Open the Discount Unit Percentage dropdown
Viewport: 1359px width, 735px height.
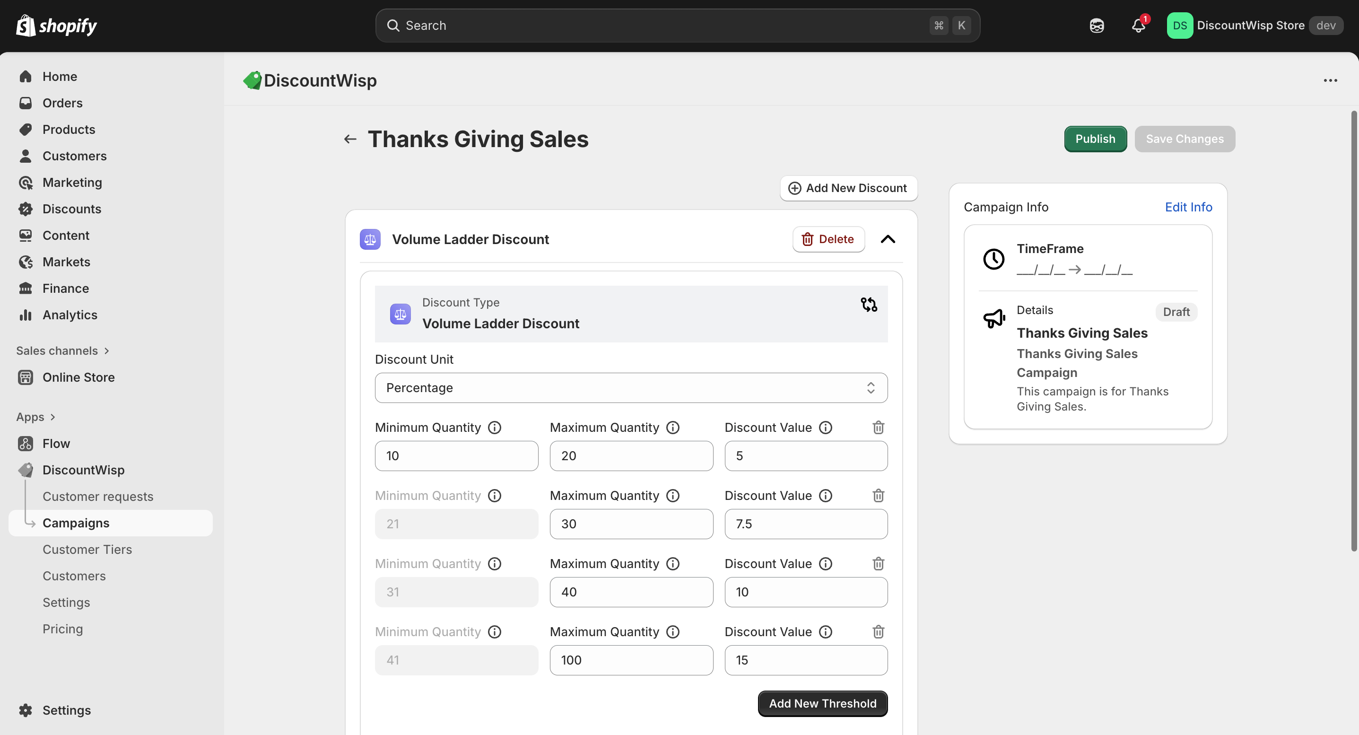click(631, 388)
